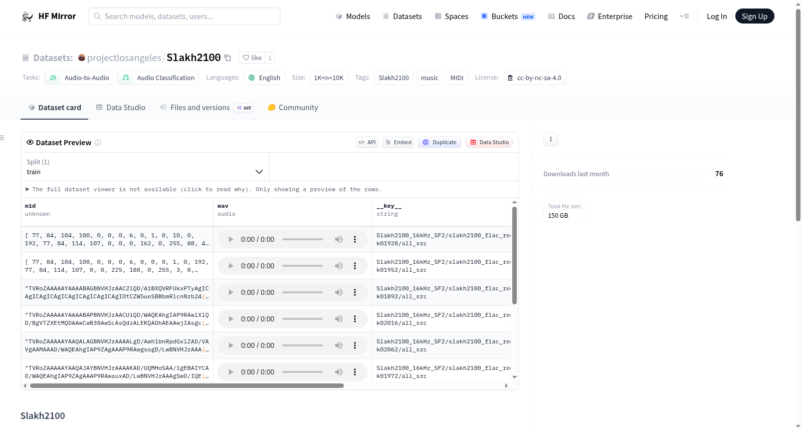802x431 pixels.
Task: Open the Split train dropdown
Action: click(145, 167)
